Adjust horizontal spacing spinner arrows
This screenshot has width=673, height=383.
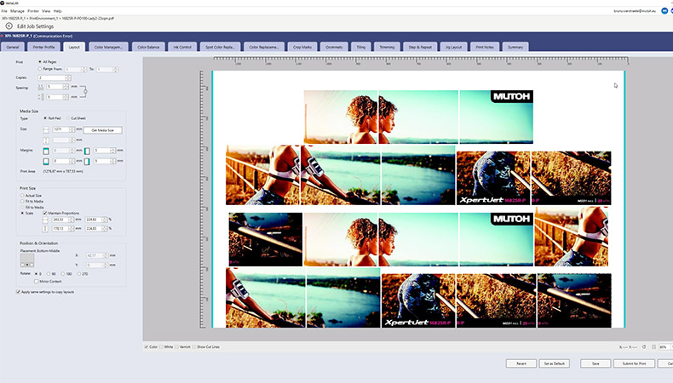click(x=66, y=87)
